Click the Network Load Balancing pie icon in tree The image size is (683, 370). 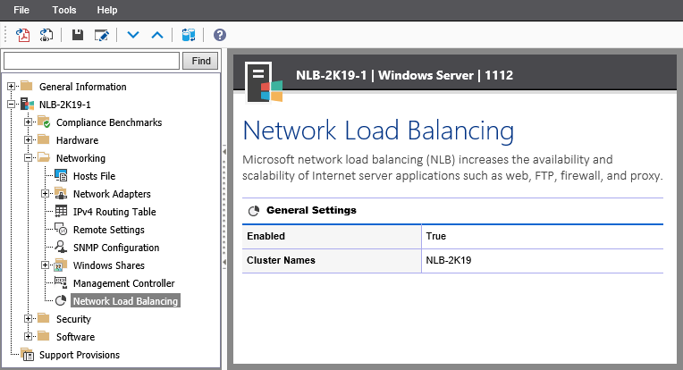pyautogui.click(x=61, y=300)
